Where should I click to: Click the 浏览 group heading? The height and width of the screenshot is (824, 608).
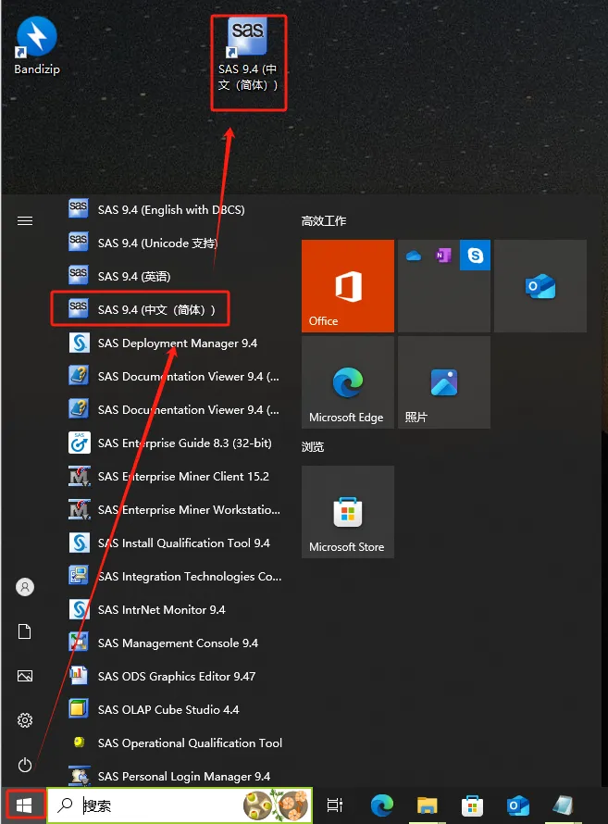313,446
